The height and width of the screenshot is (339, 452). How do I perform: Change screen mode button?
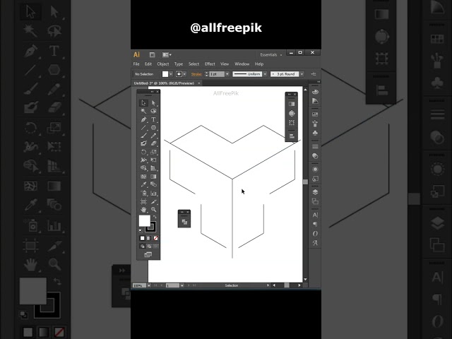148,254
